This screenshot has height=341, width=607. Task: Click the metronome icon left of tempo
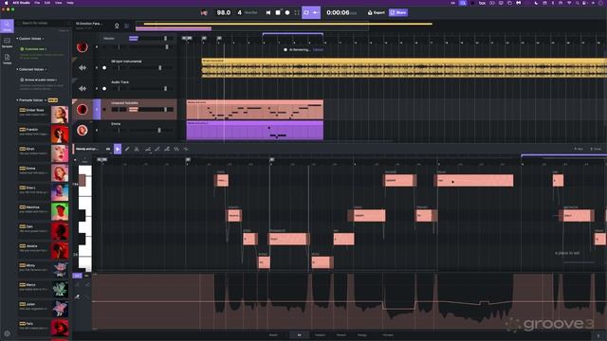point(205,12)
